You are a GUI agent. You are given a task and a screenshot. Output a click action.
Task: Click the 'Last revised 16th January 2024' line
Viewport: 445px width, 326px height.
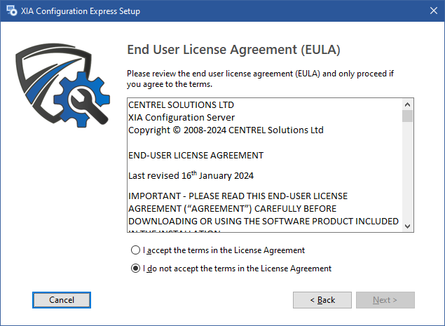191,175
